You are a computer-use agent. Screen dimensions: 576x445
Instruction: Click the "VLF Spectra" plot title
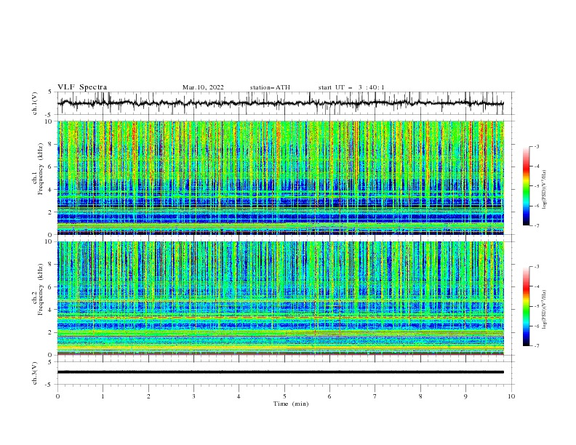click(x=82, y=87)
